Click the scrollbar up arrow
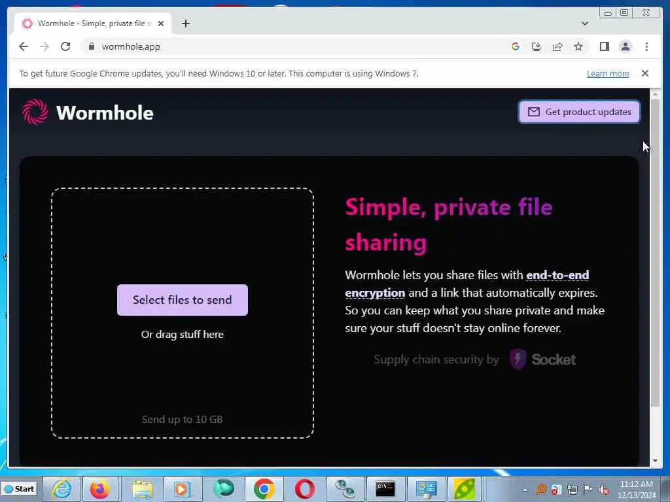This screenshot has width=670, height=502. pyautogui.click(x=655, y=93)
